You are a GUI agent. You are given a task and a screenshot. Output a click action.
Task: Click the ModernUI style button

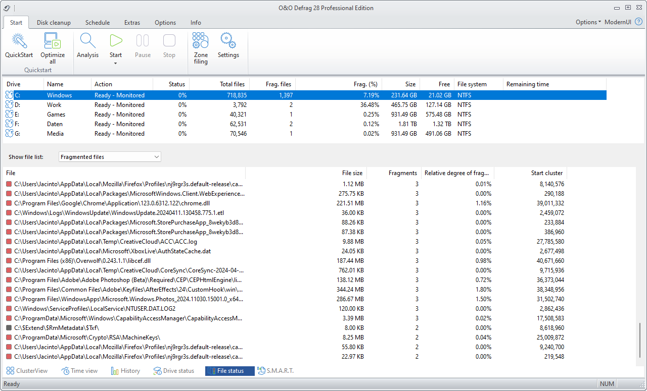coord(618,22)
